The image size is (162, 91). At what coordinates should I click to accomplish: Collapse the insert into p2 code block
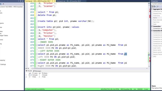36,27
